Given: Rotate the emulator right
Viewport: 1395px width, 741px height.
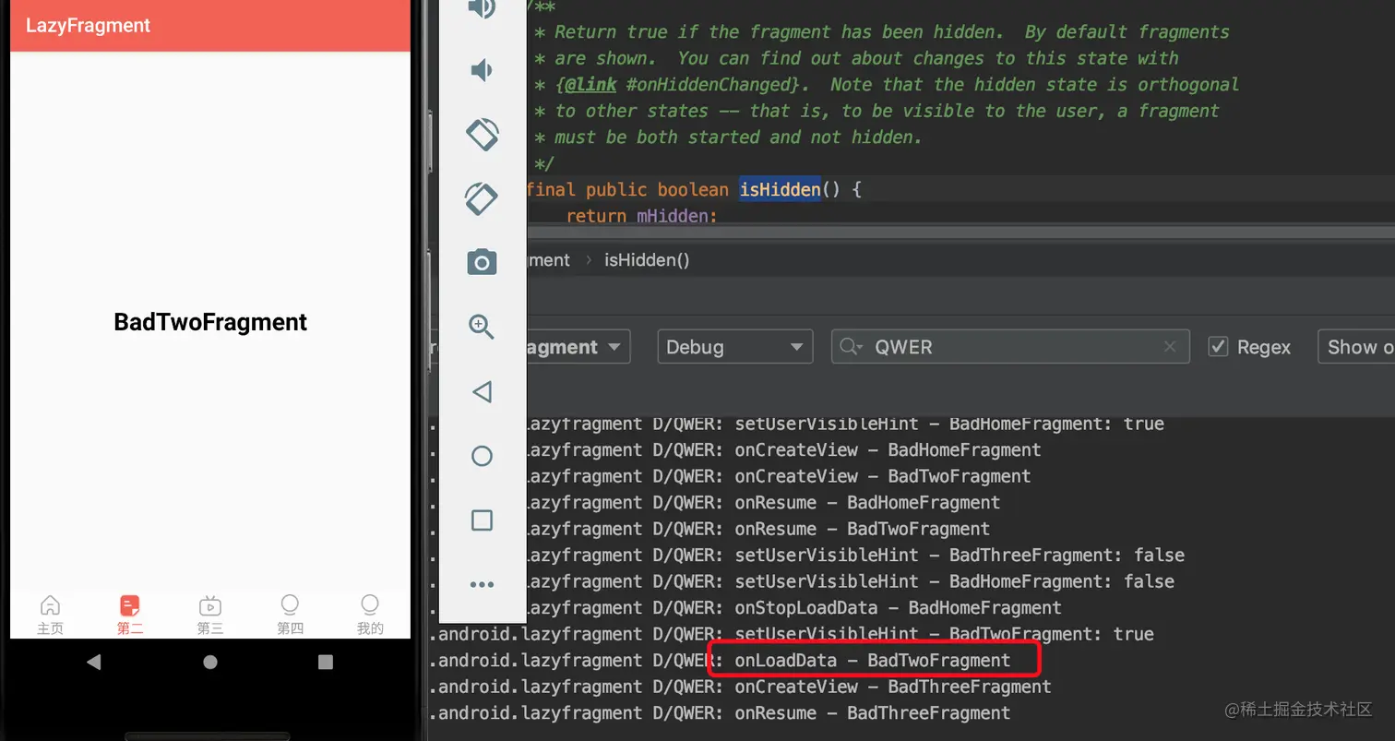Looking at the screenshot, I should pyautogui.click(x=482, y=198).
